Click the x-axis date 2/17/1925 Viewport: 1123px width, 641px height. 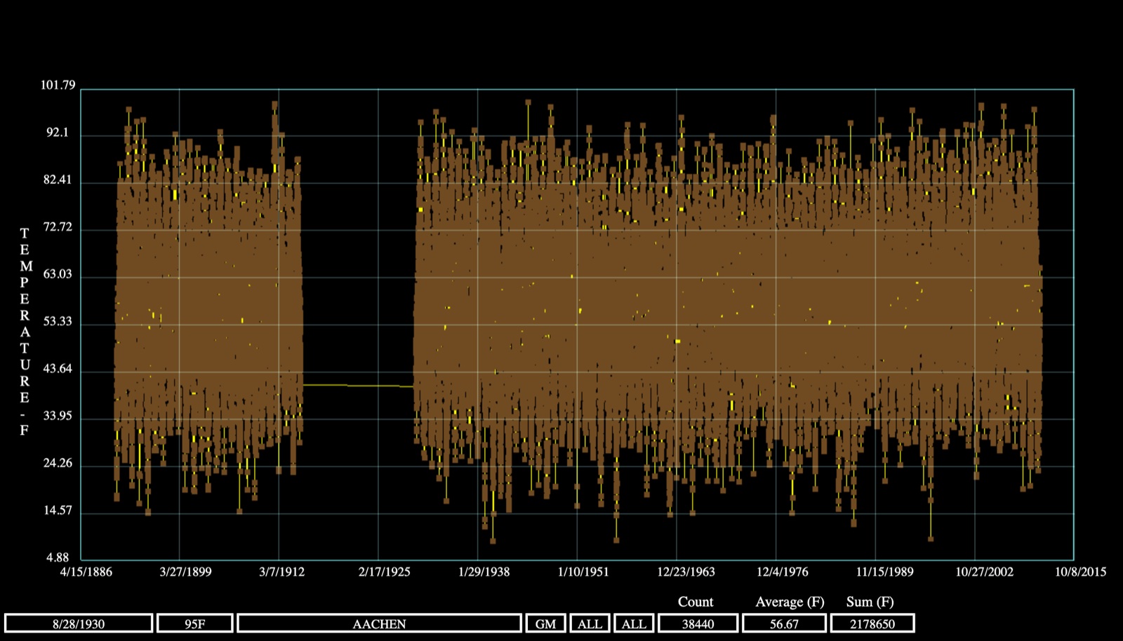point(384,572)
